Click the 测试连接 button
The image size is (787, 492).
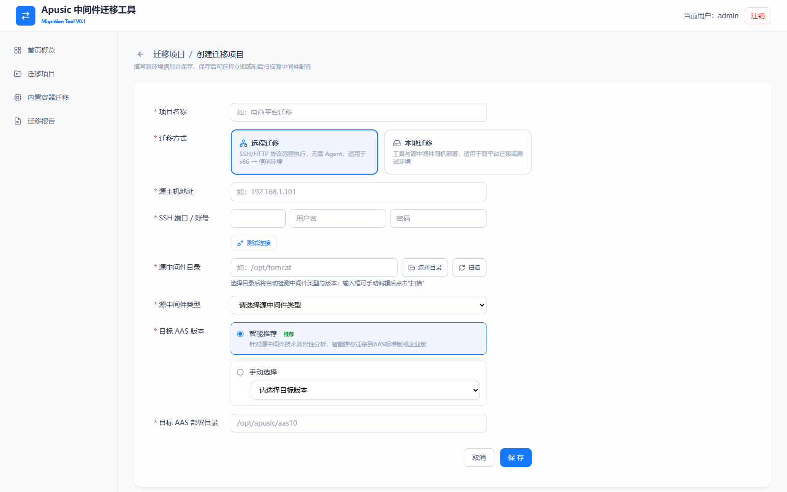click(254, 243)
